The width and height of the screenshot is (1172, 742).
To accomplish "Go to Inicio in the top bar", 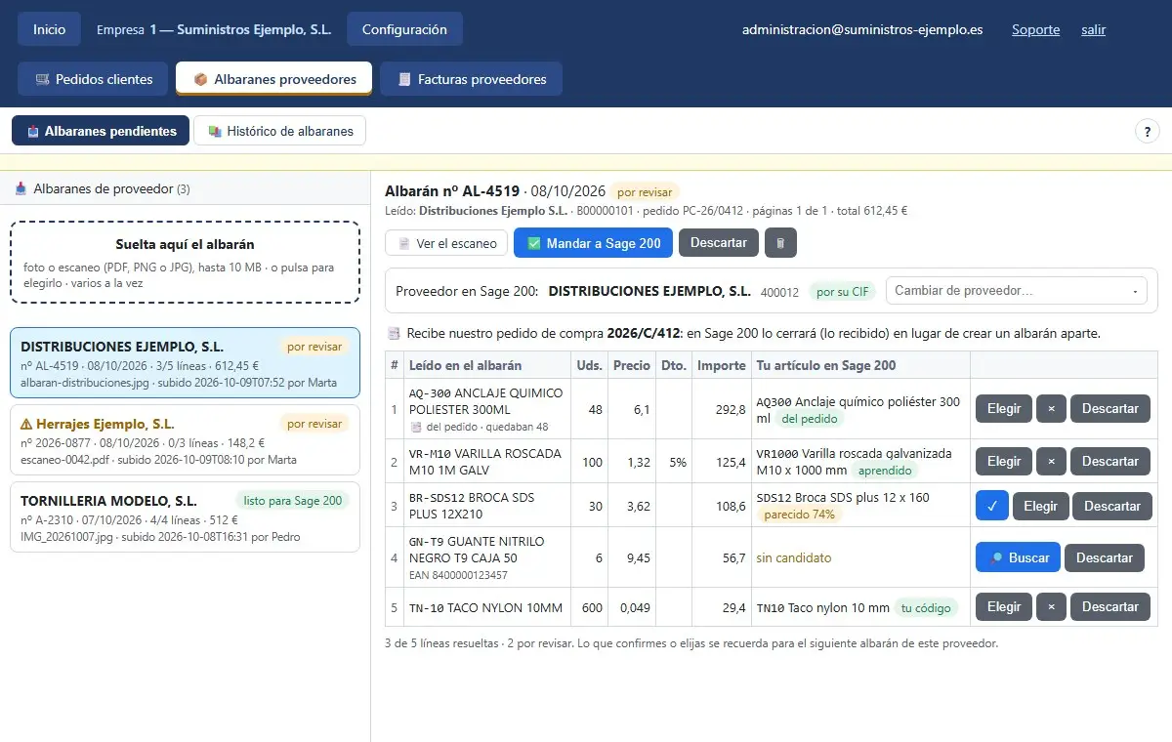I will point(50,29).
